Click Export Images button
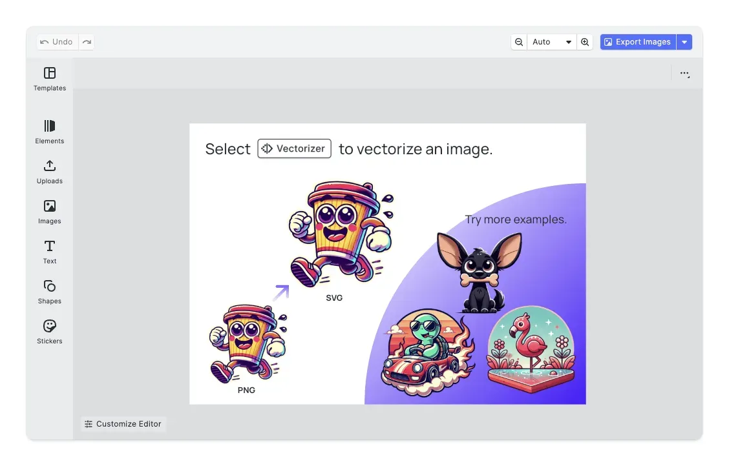The image size is (729, 466). pos(638,42)
